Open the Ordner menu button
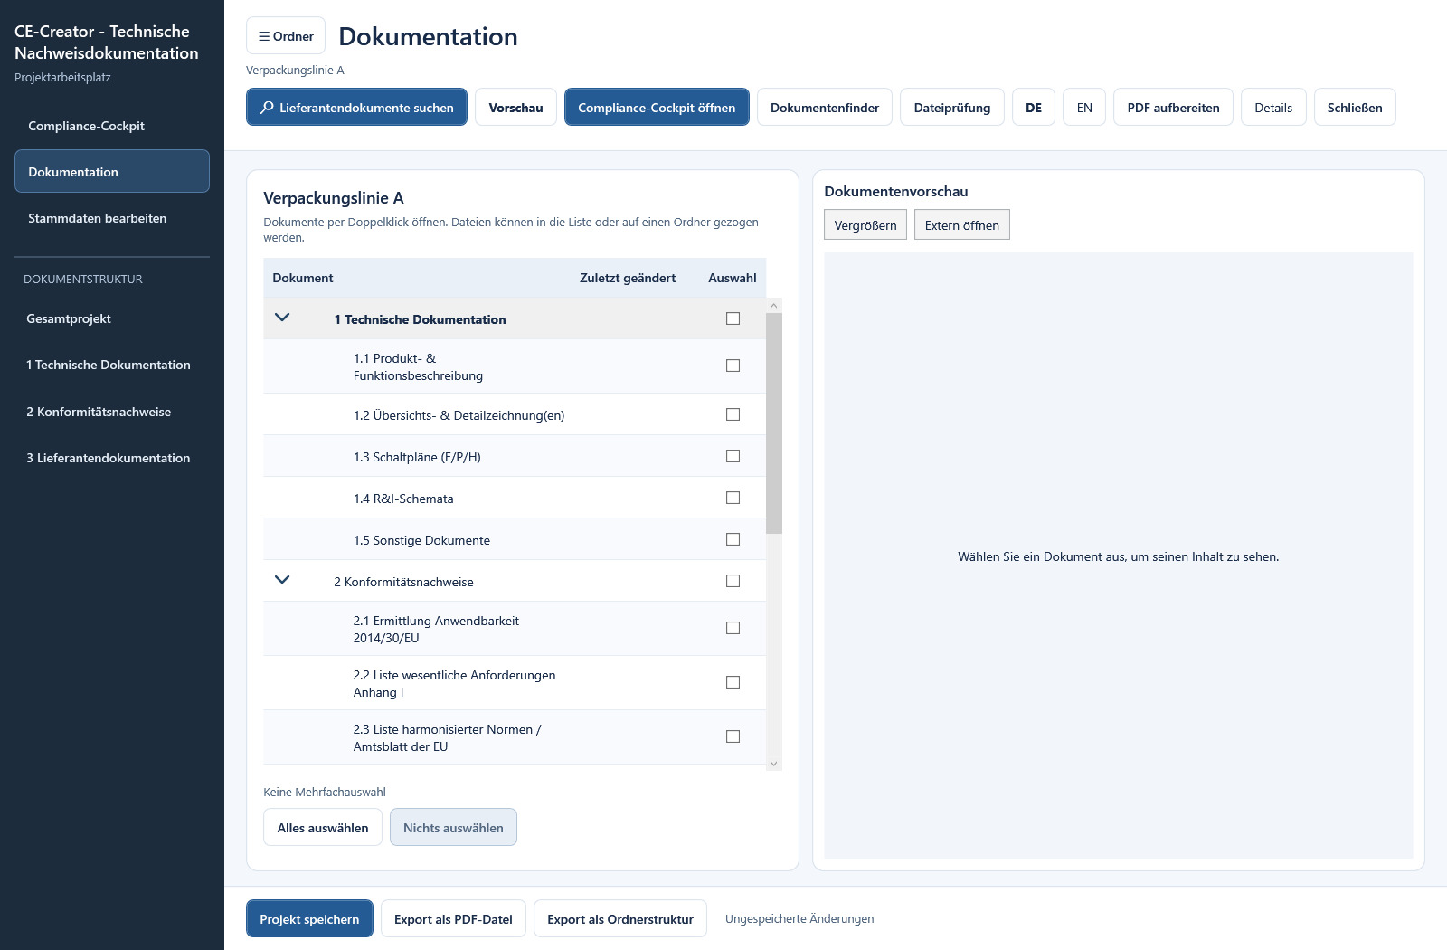The width and height of the screenshot is (1447, 950). pos(286,36)
